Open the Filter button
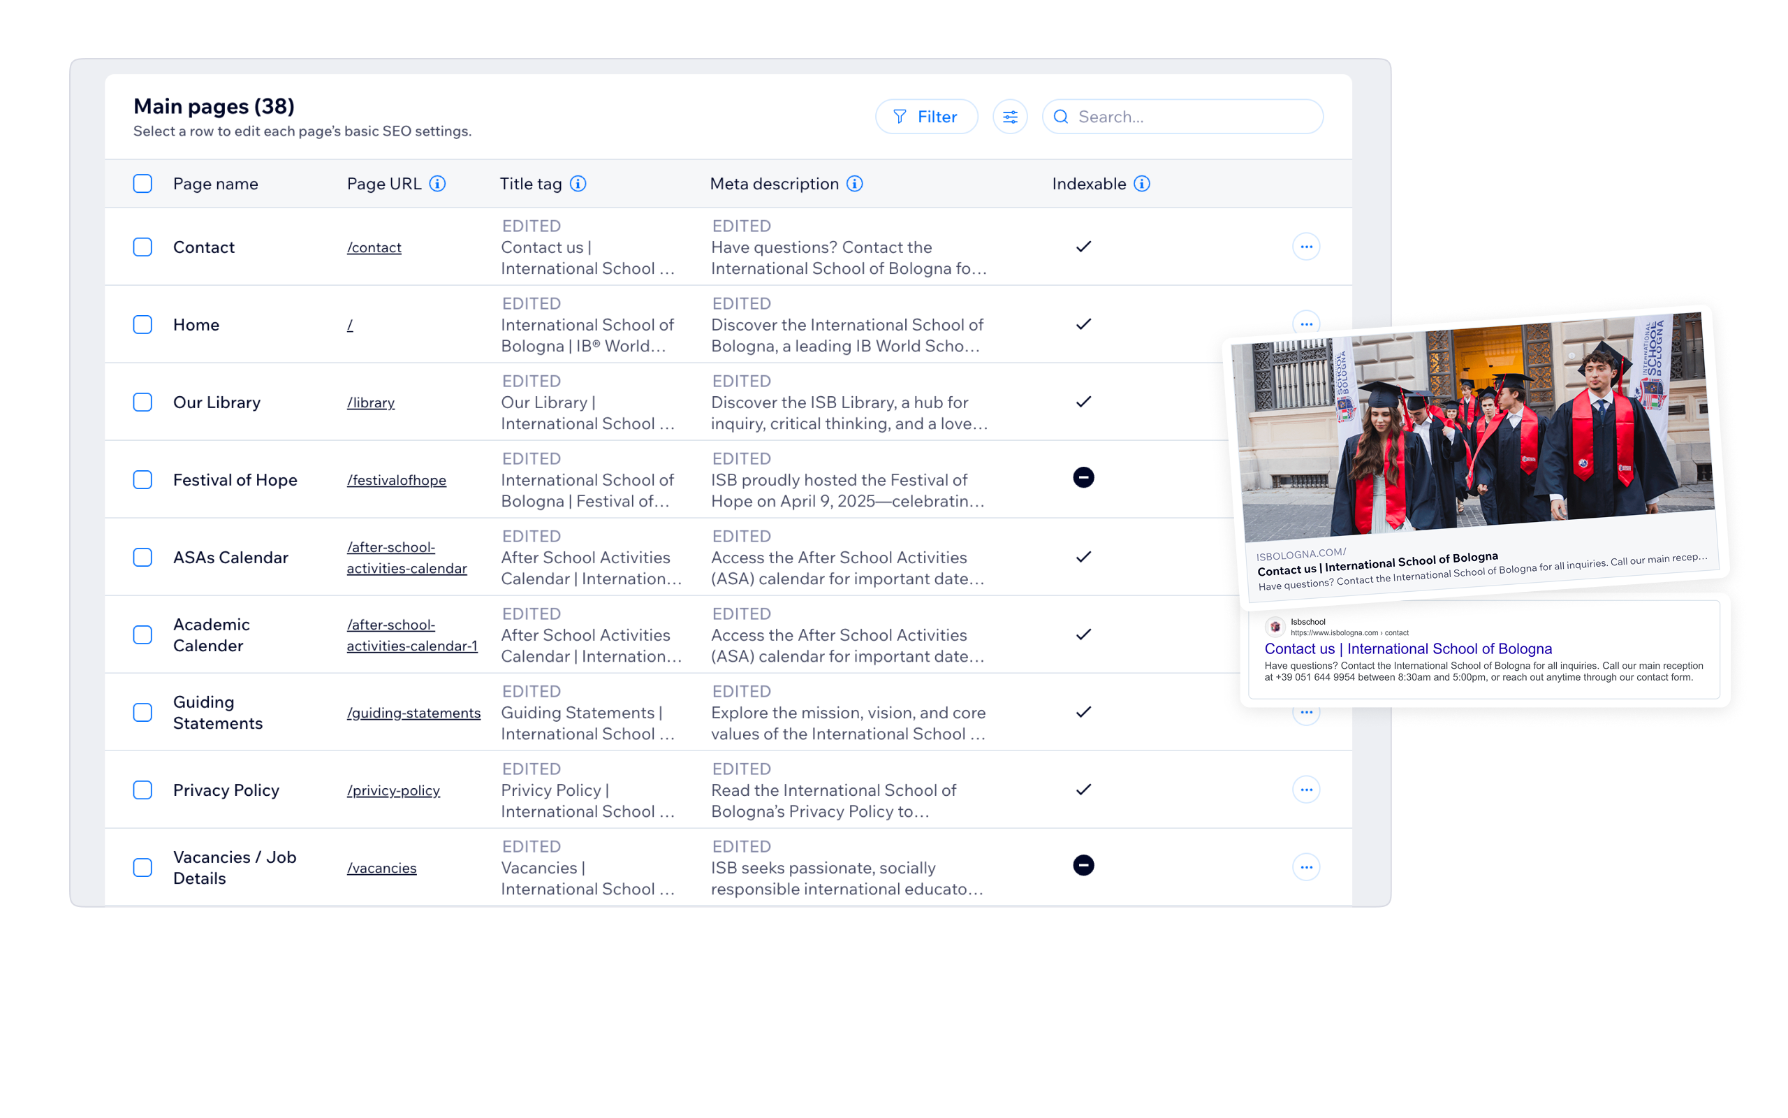This screenshot has width=1788, height=1118. pos(925,117)
